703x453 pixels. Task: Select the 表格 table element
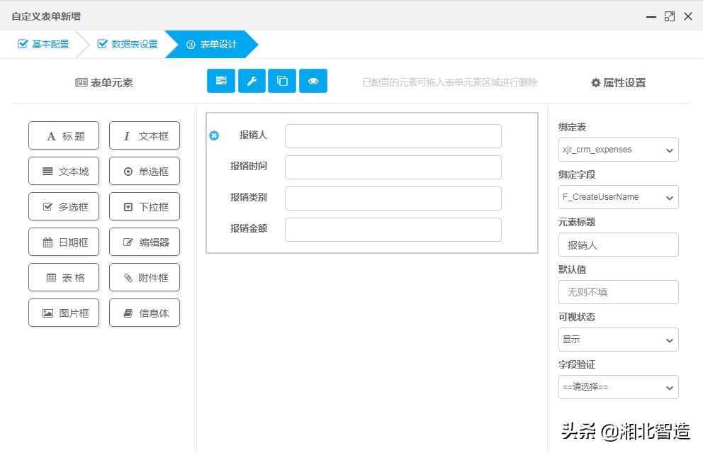[x=63, y=277]
